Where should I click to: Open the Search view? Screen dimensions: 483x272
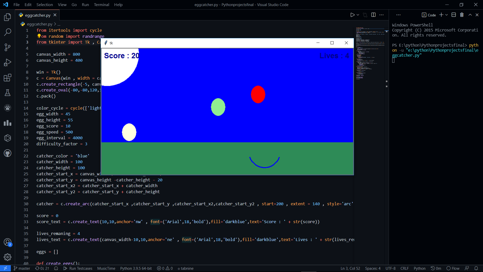point(8,32)
